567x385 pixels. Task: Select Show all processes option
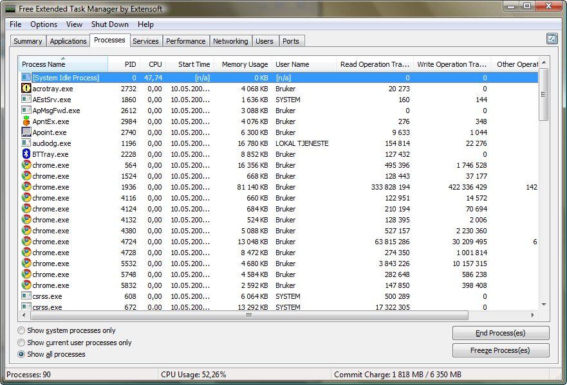tap(22, 354)
